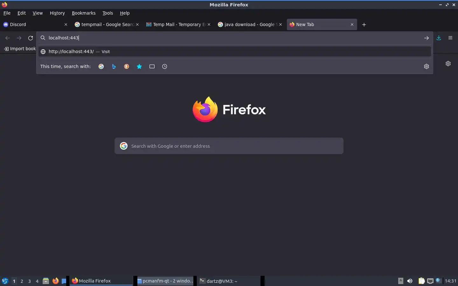Open a new tab with plus button

click(x=364, y=24)
